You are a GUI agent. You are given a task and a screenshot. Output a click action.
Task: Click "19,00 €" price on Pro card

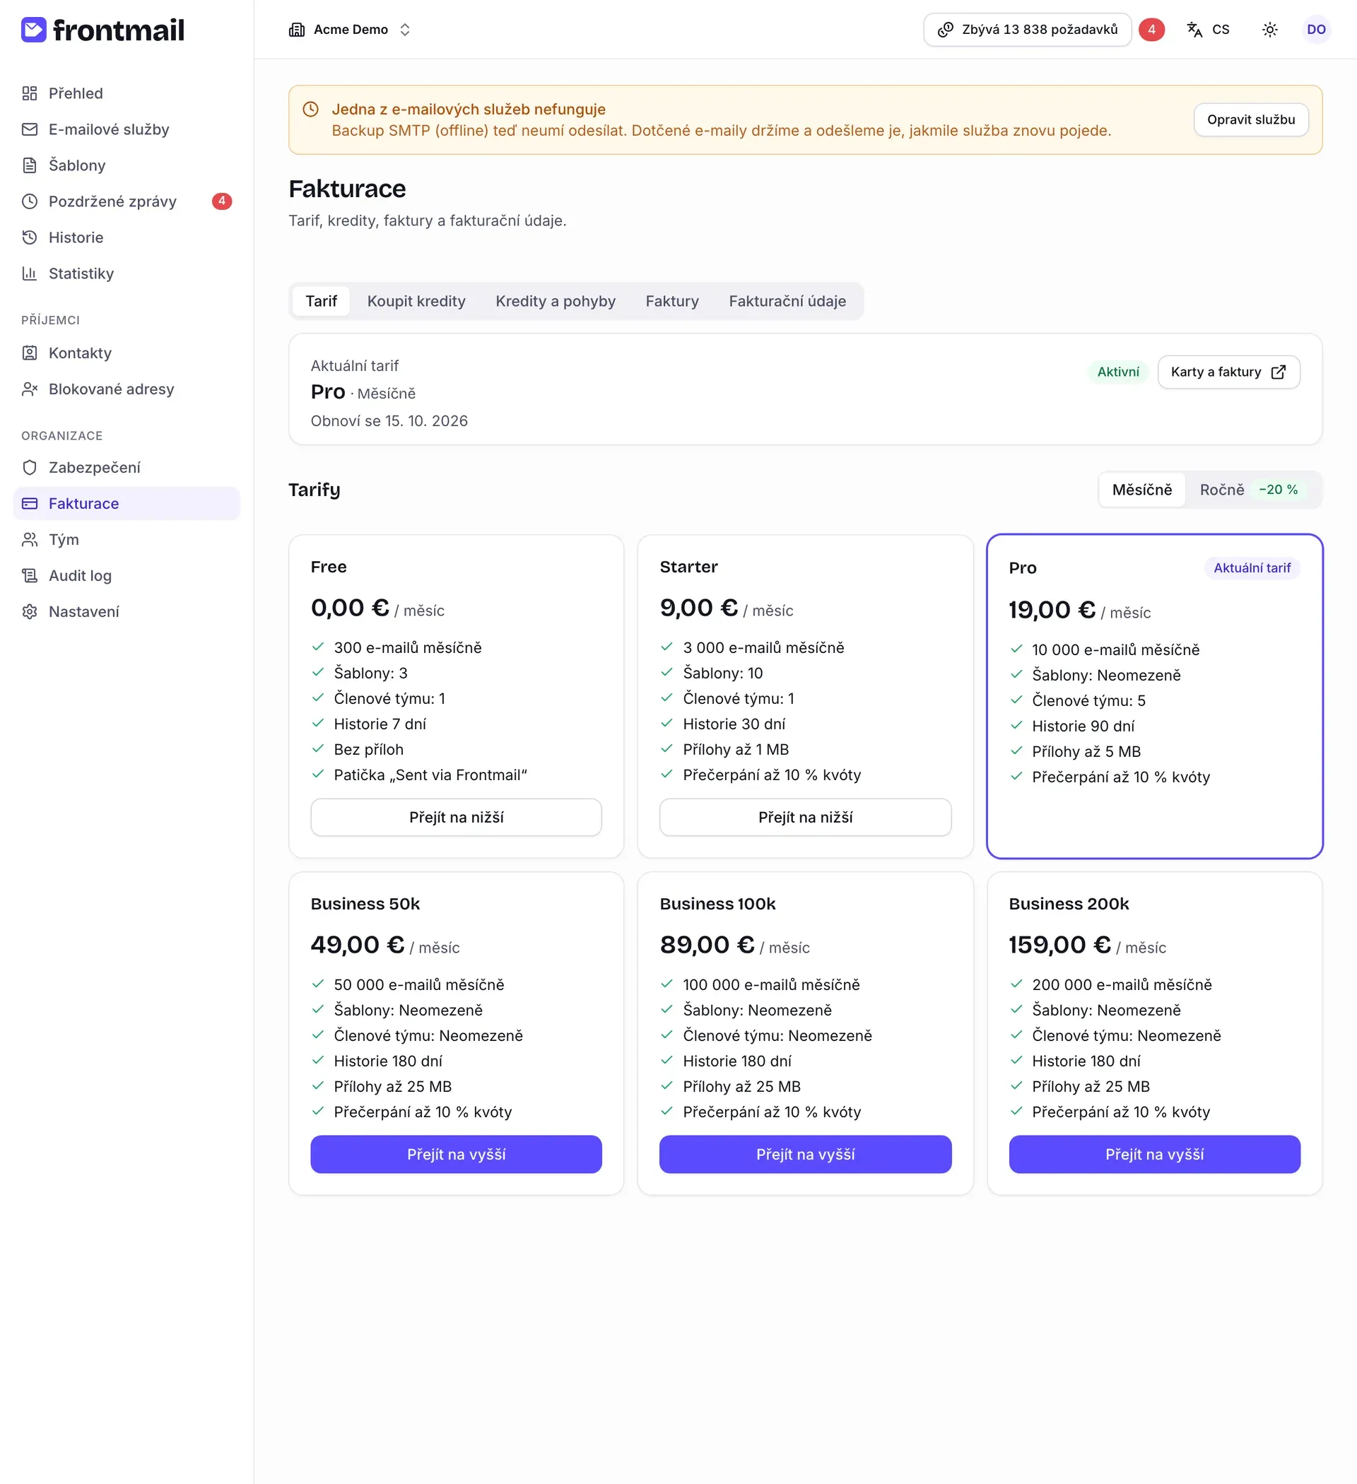click(1052, 611)
